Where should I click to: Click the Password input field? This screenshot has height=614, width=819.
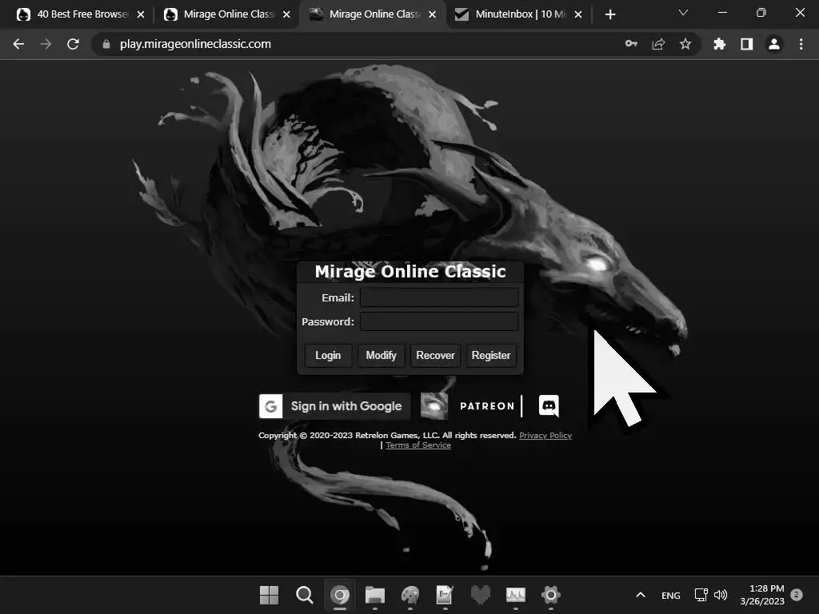point(439,321)
